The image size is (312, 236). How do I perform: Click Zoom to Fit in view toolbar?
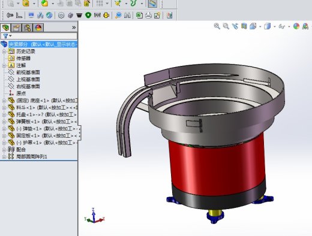[217, 26]
